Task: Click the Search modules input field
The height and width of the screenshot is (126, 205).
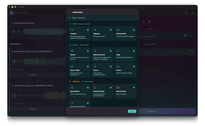Action: coord(102,18)
